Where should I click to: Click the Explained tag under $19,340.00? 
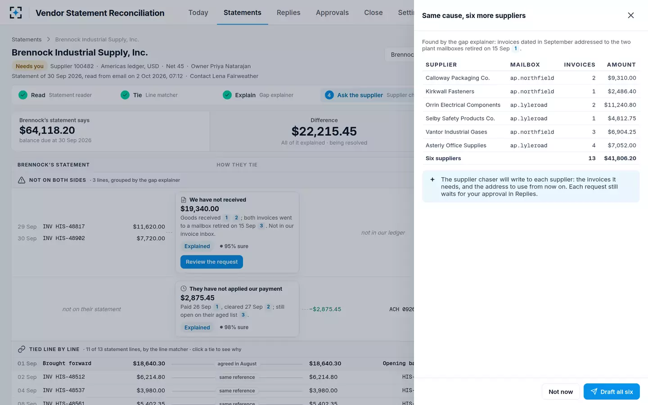(197, 246)
